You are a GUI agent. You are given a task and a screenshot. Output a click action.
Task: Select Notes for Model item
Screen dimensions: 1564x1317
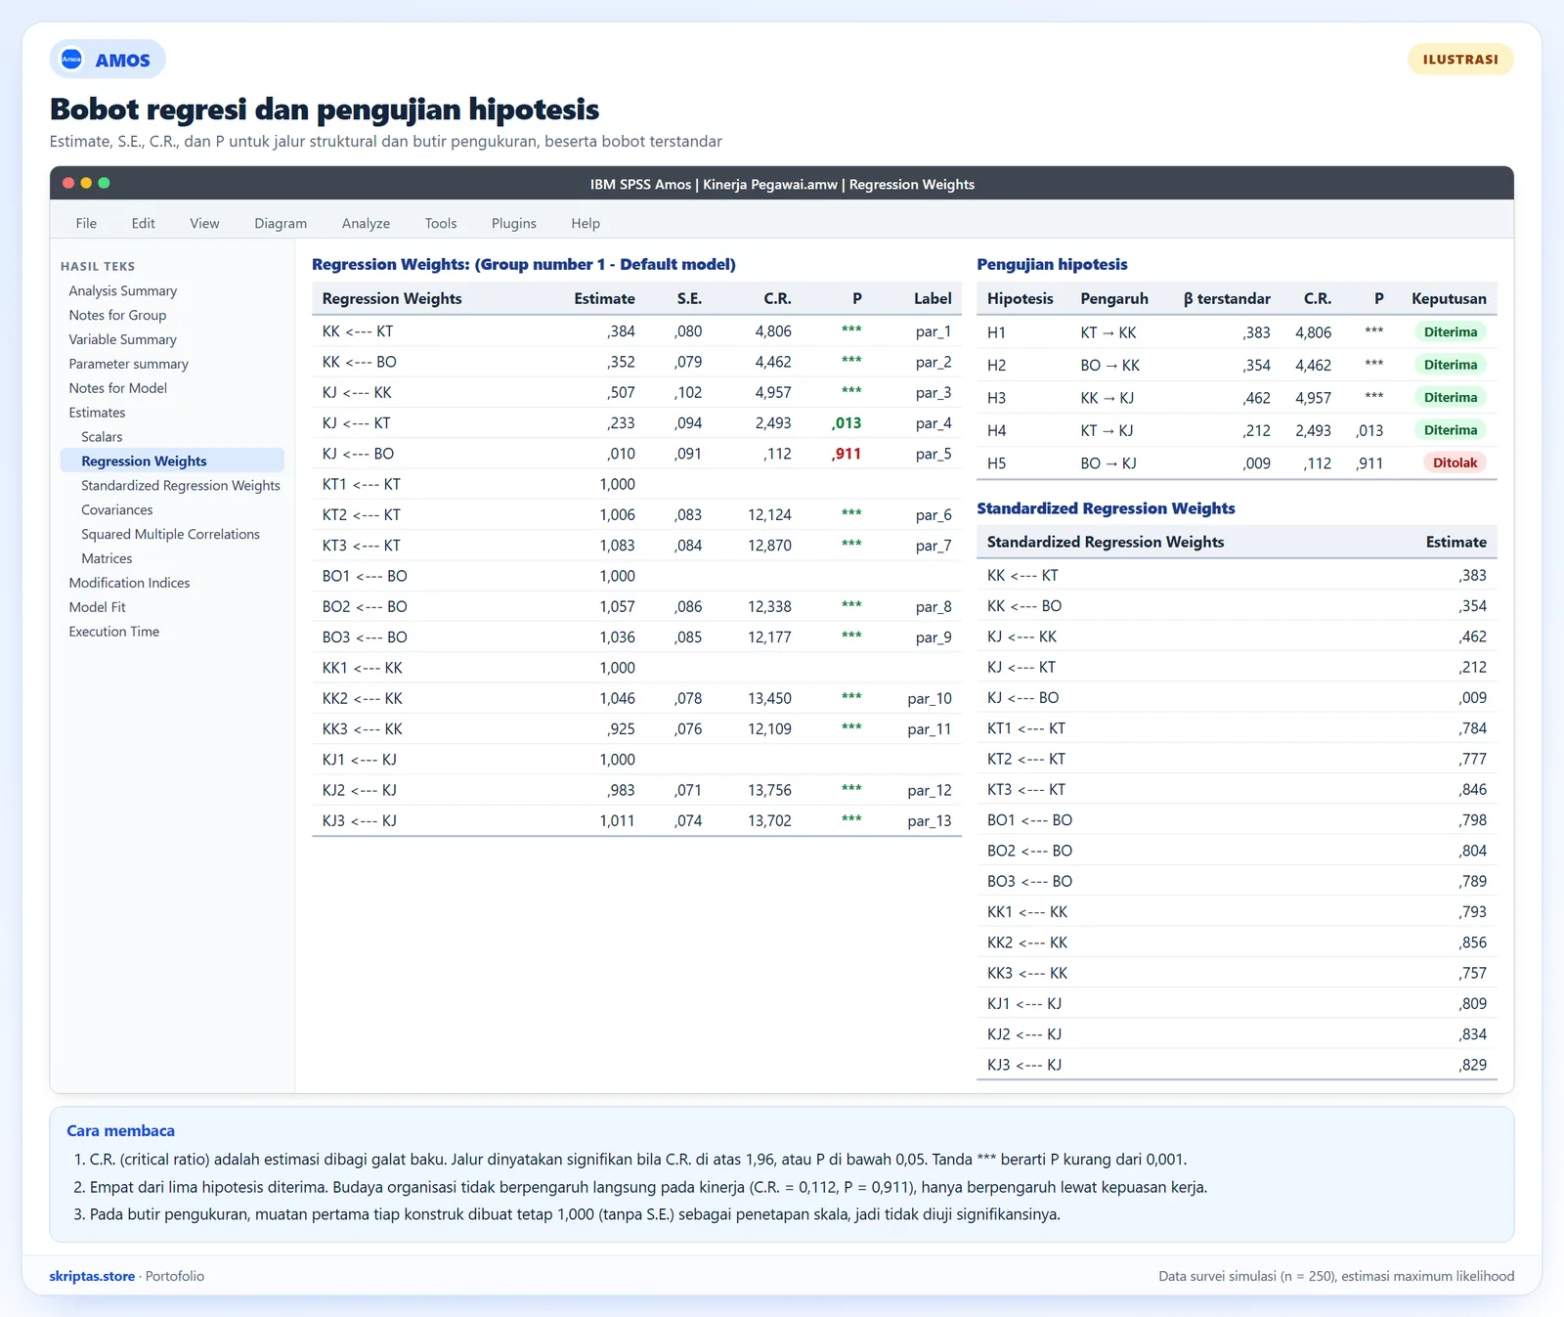(x=117, y=388)
